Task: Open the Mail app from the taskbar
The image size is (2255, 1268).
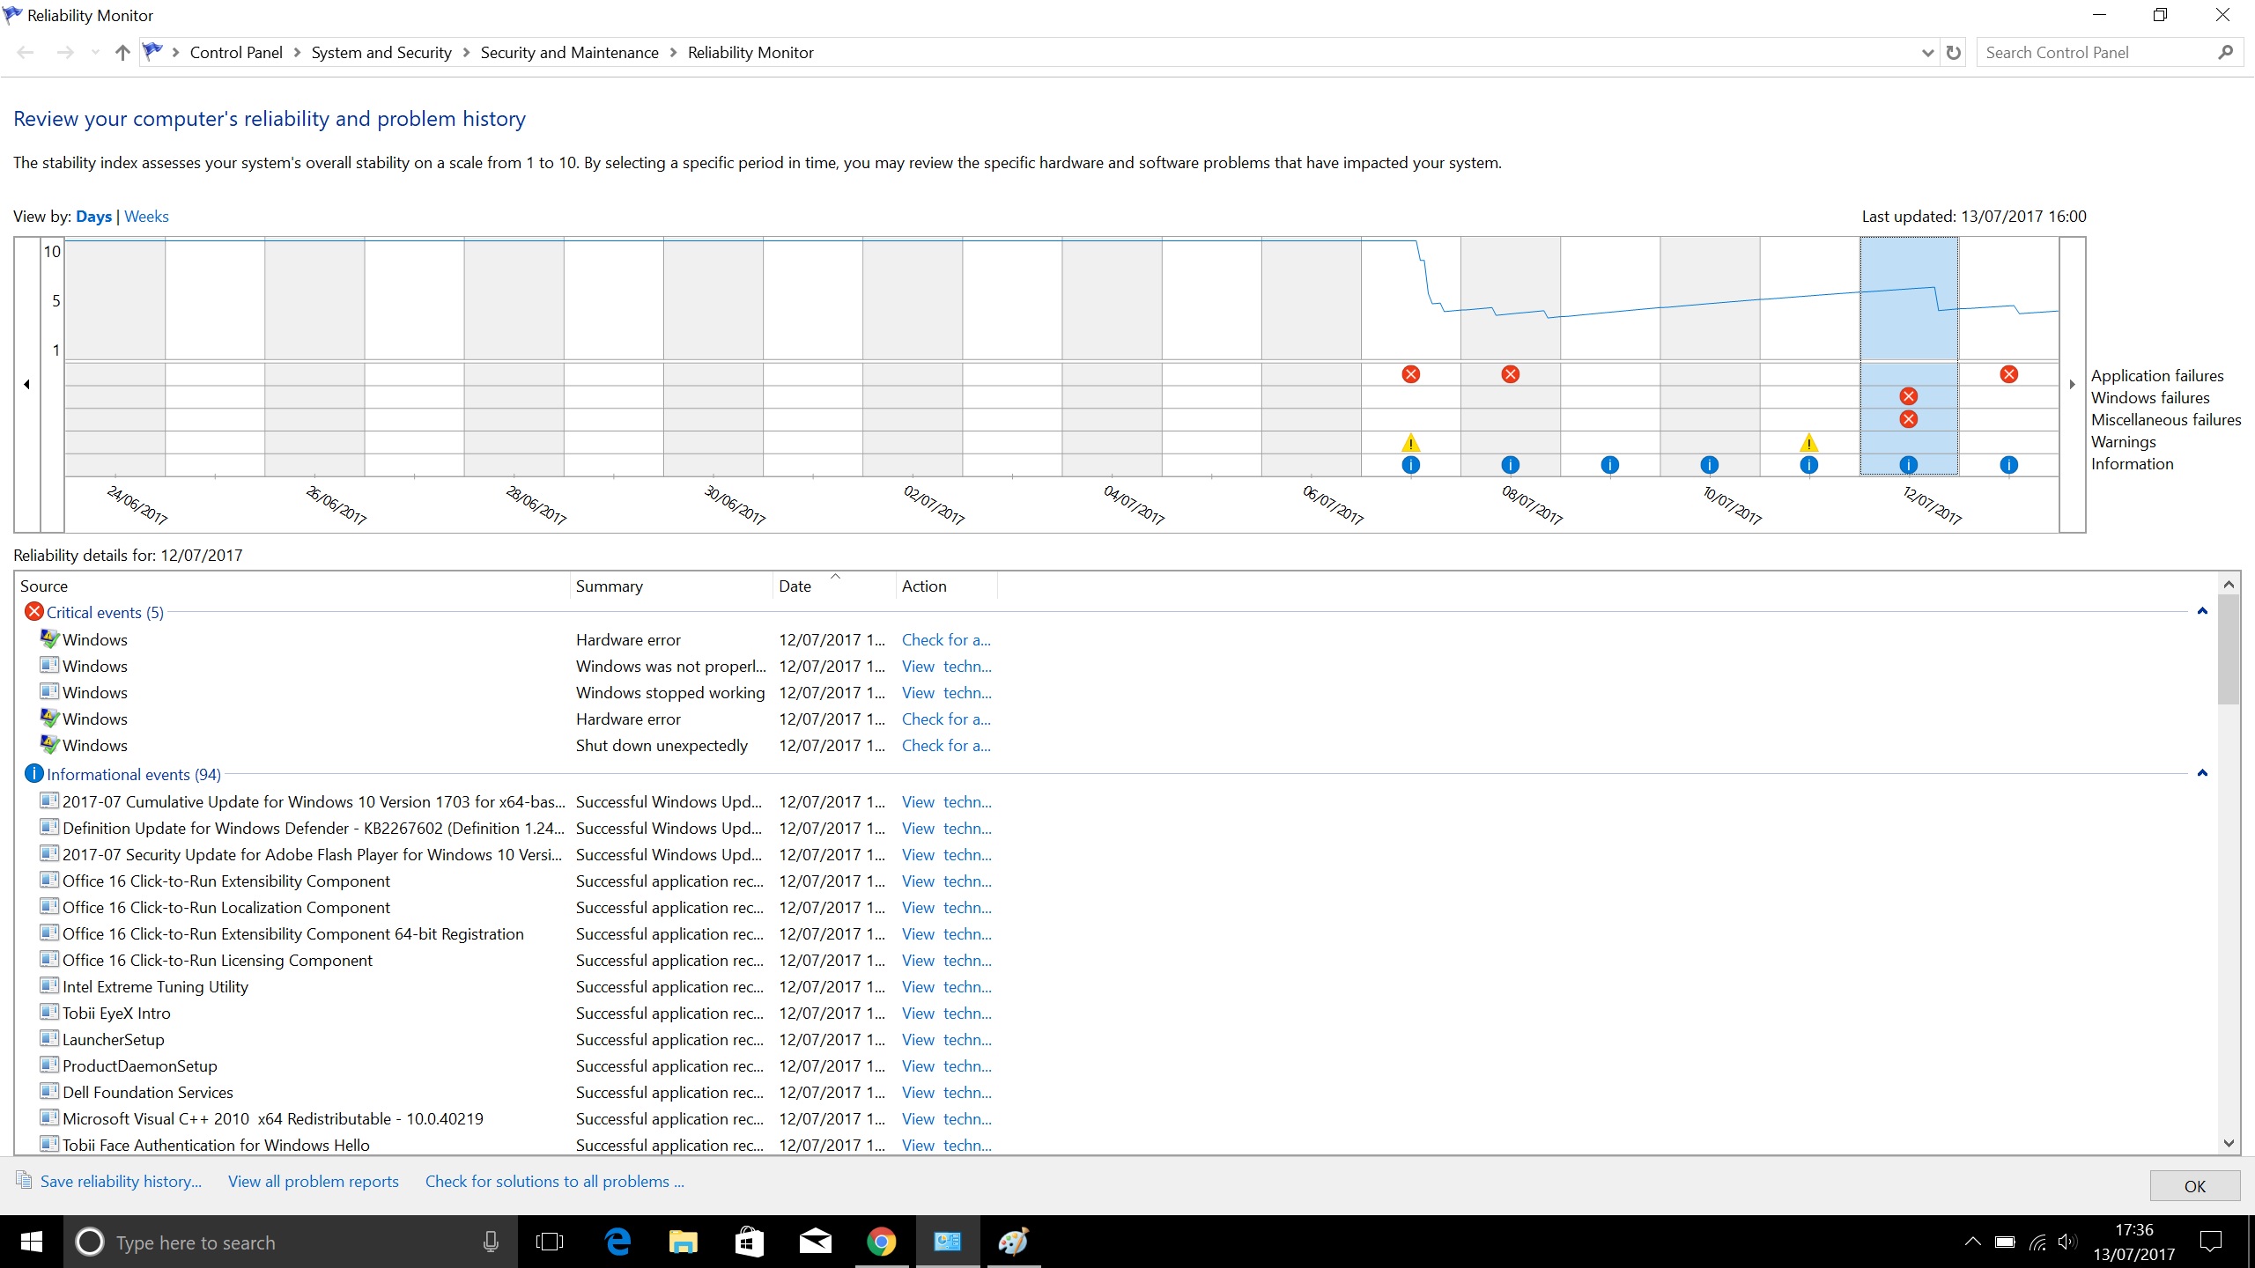Action: (815, 1242)
